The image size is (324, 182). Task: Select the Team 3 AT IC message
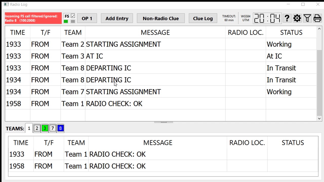[155, 56]
